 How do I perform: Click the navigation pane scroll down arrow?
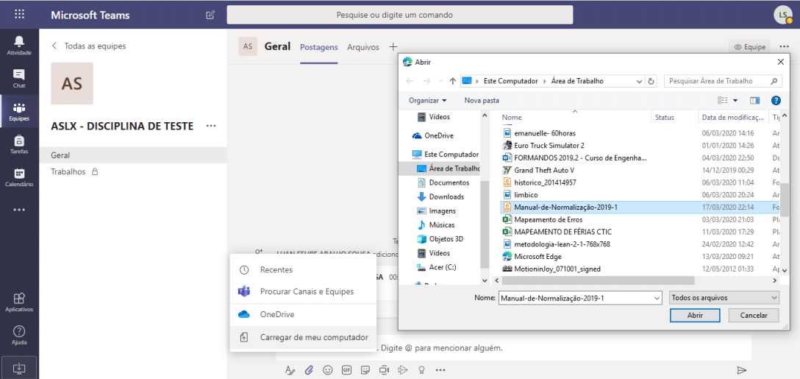point(485,280)
